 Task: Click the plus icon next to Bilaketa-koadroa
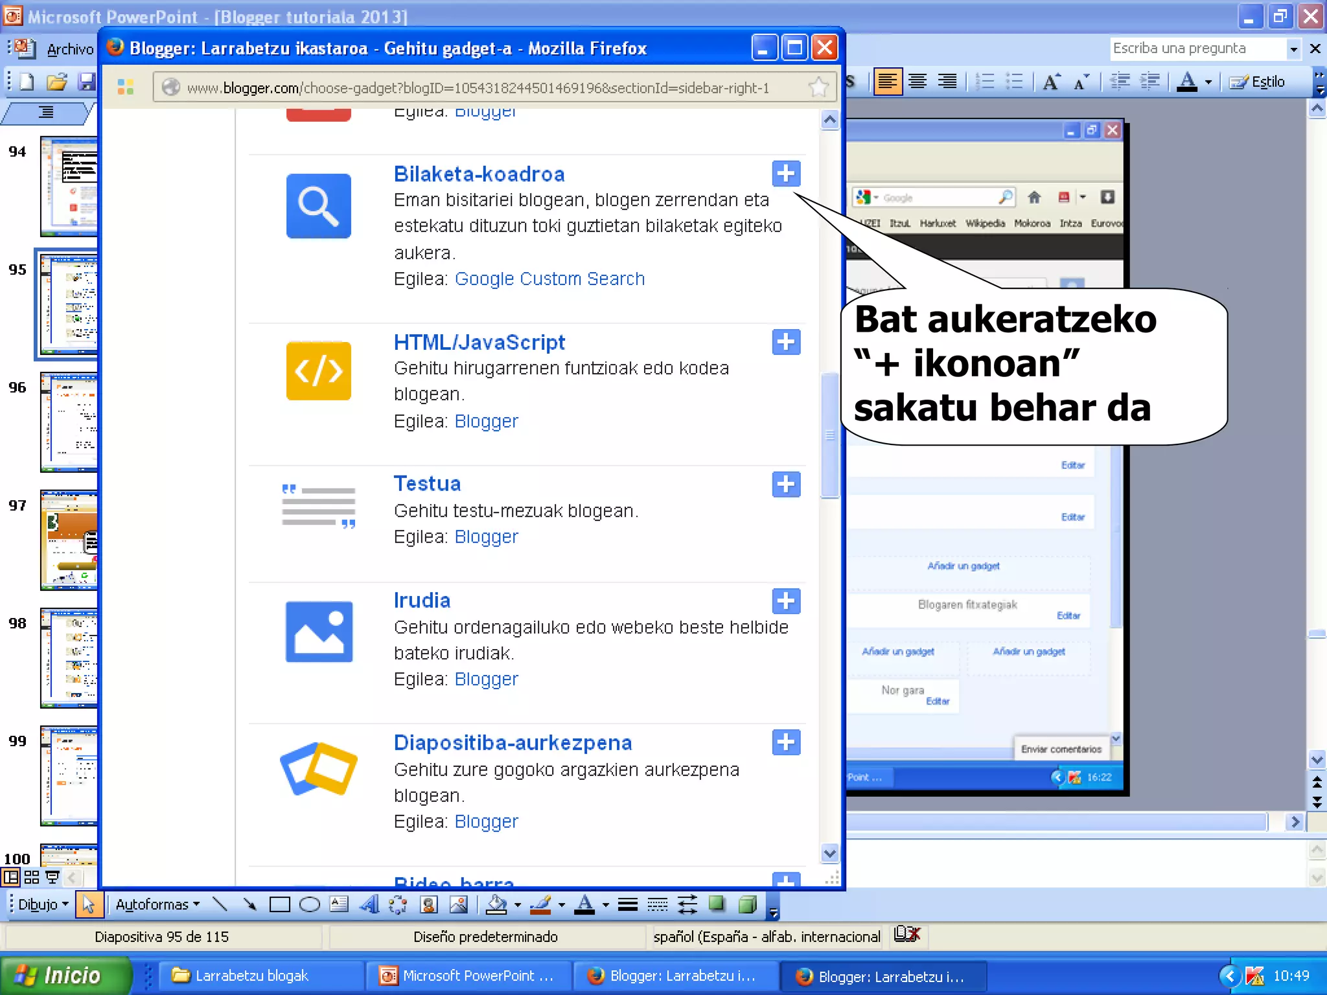786,174
